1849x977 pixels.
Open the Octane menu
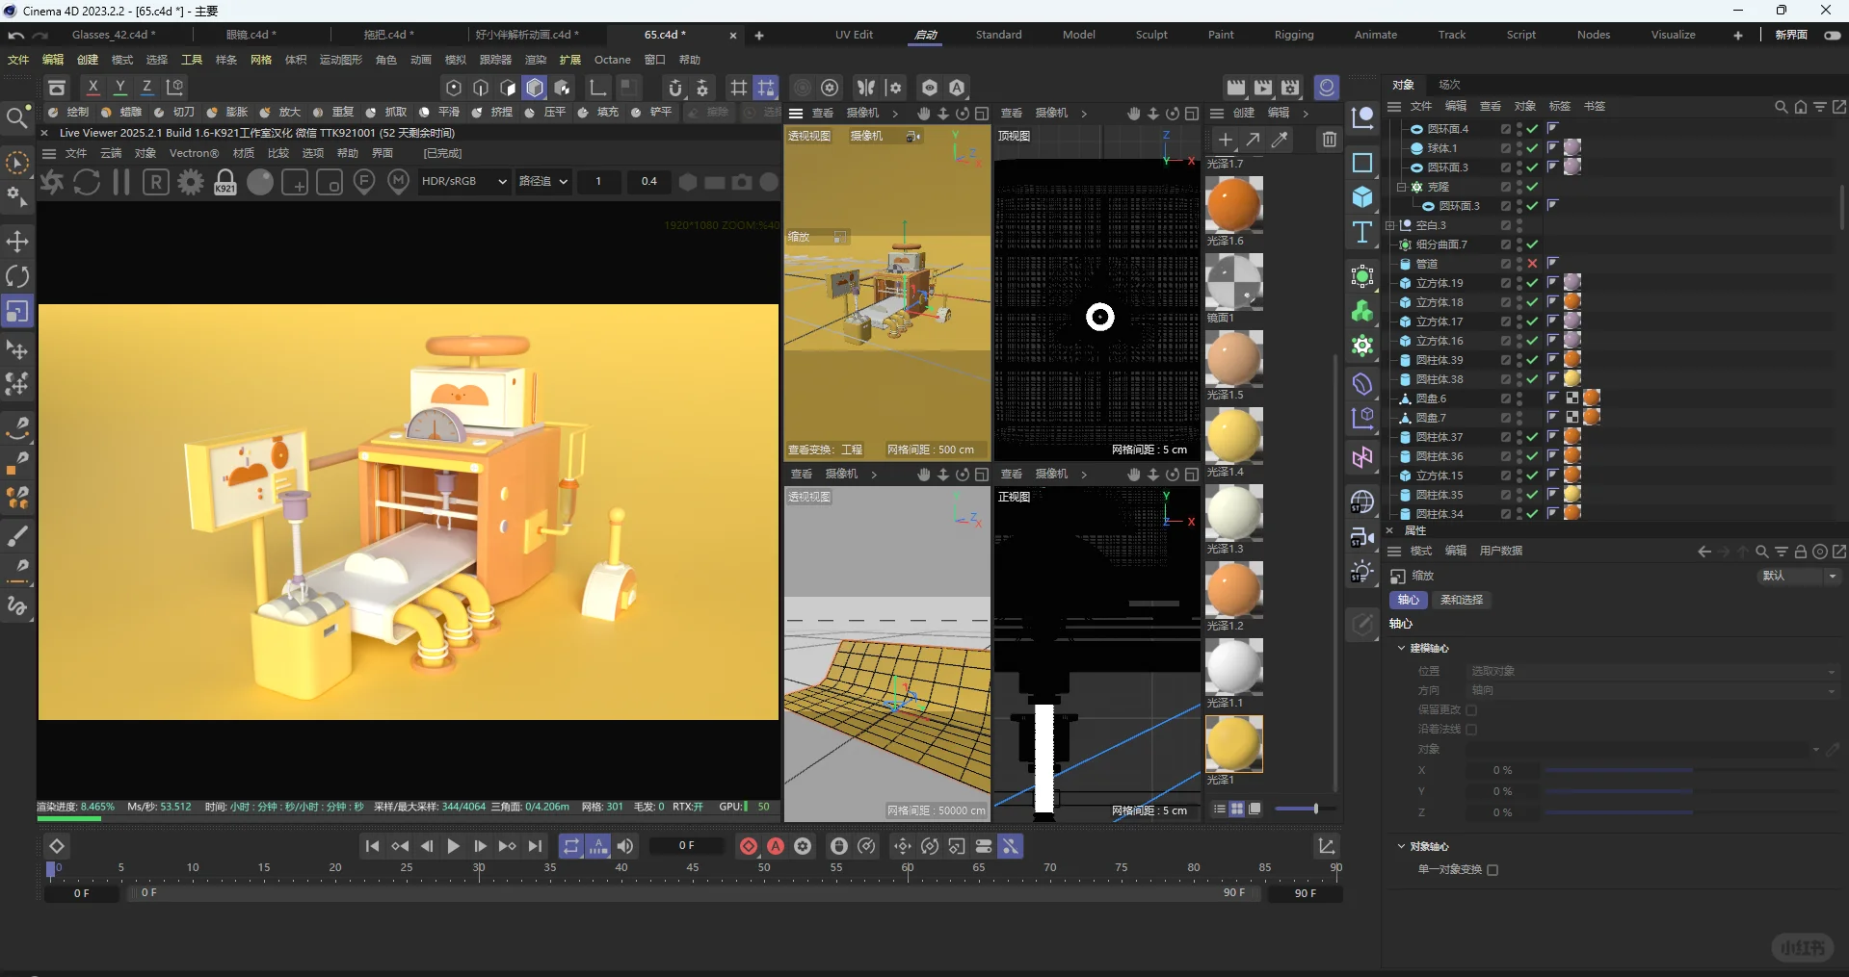coord(613,60)
